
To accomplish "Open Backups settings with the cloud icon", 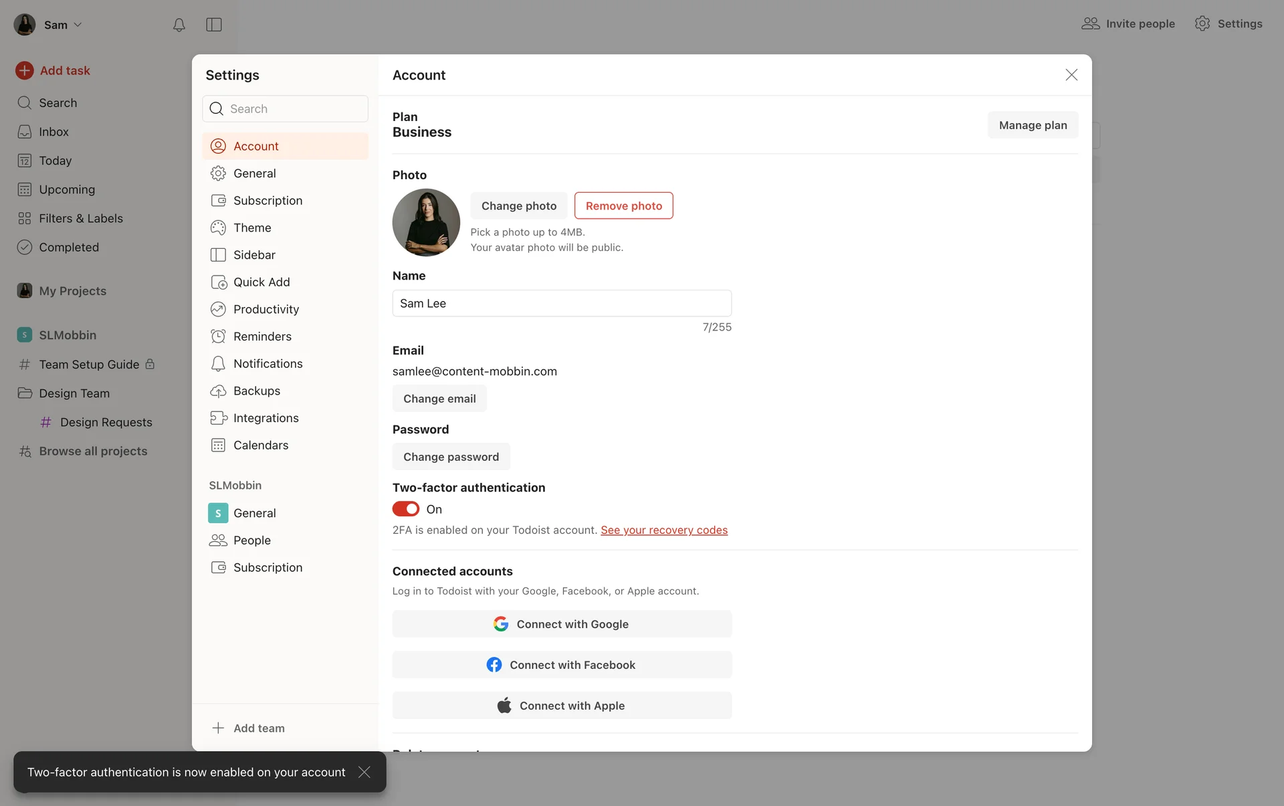I will tap(219, 391).
